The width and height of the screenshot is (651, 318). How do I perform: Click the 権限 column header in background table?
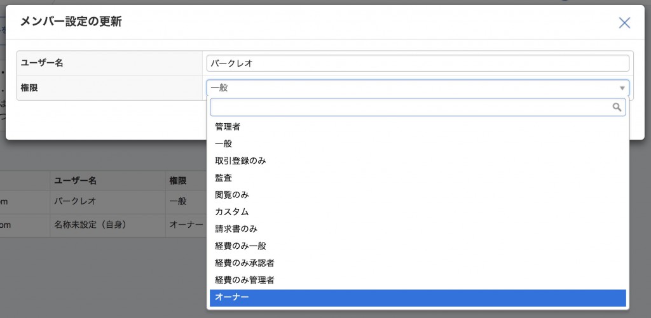click(x=178, y=181)
